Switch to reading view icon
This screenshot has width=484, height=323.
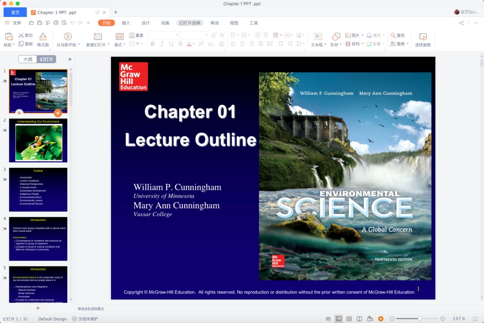(359, 319)
